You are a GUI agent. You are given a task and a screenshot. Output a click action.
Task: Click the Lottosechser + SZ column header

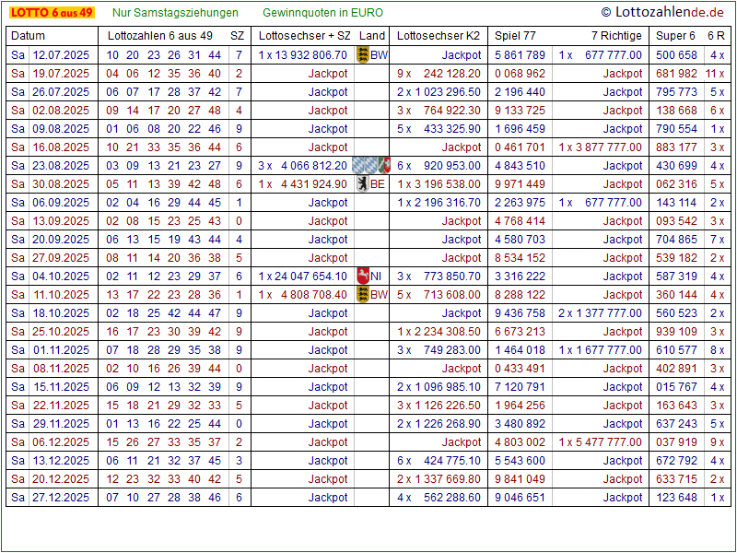[x=305, y=36]
